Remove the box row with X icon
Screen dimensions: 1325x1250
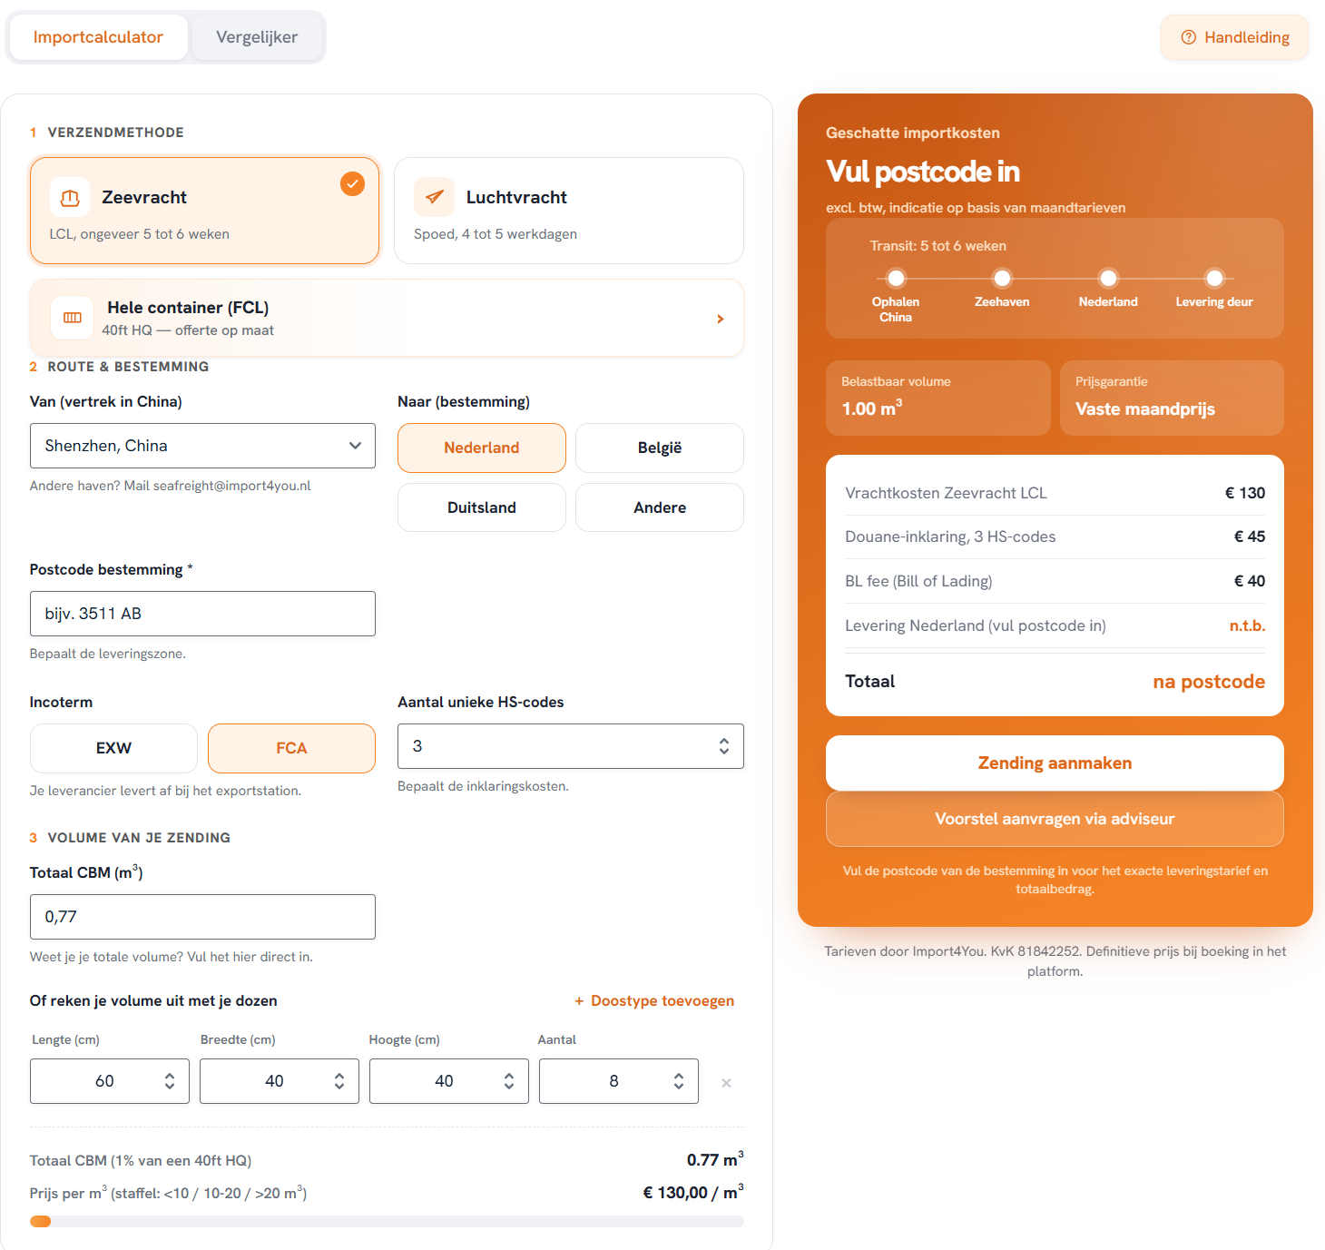pos(726,1082)
